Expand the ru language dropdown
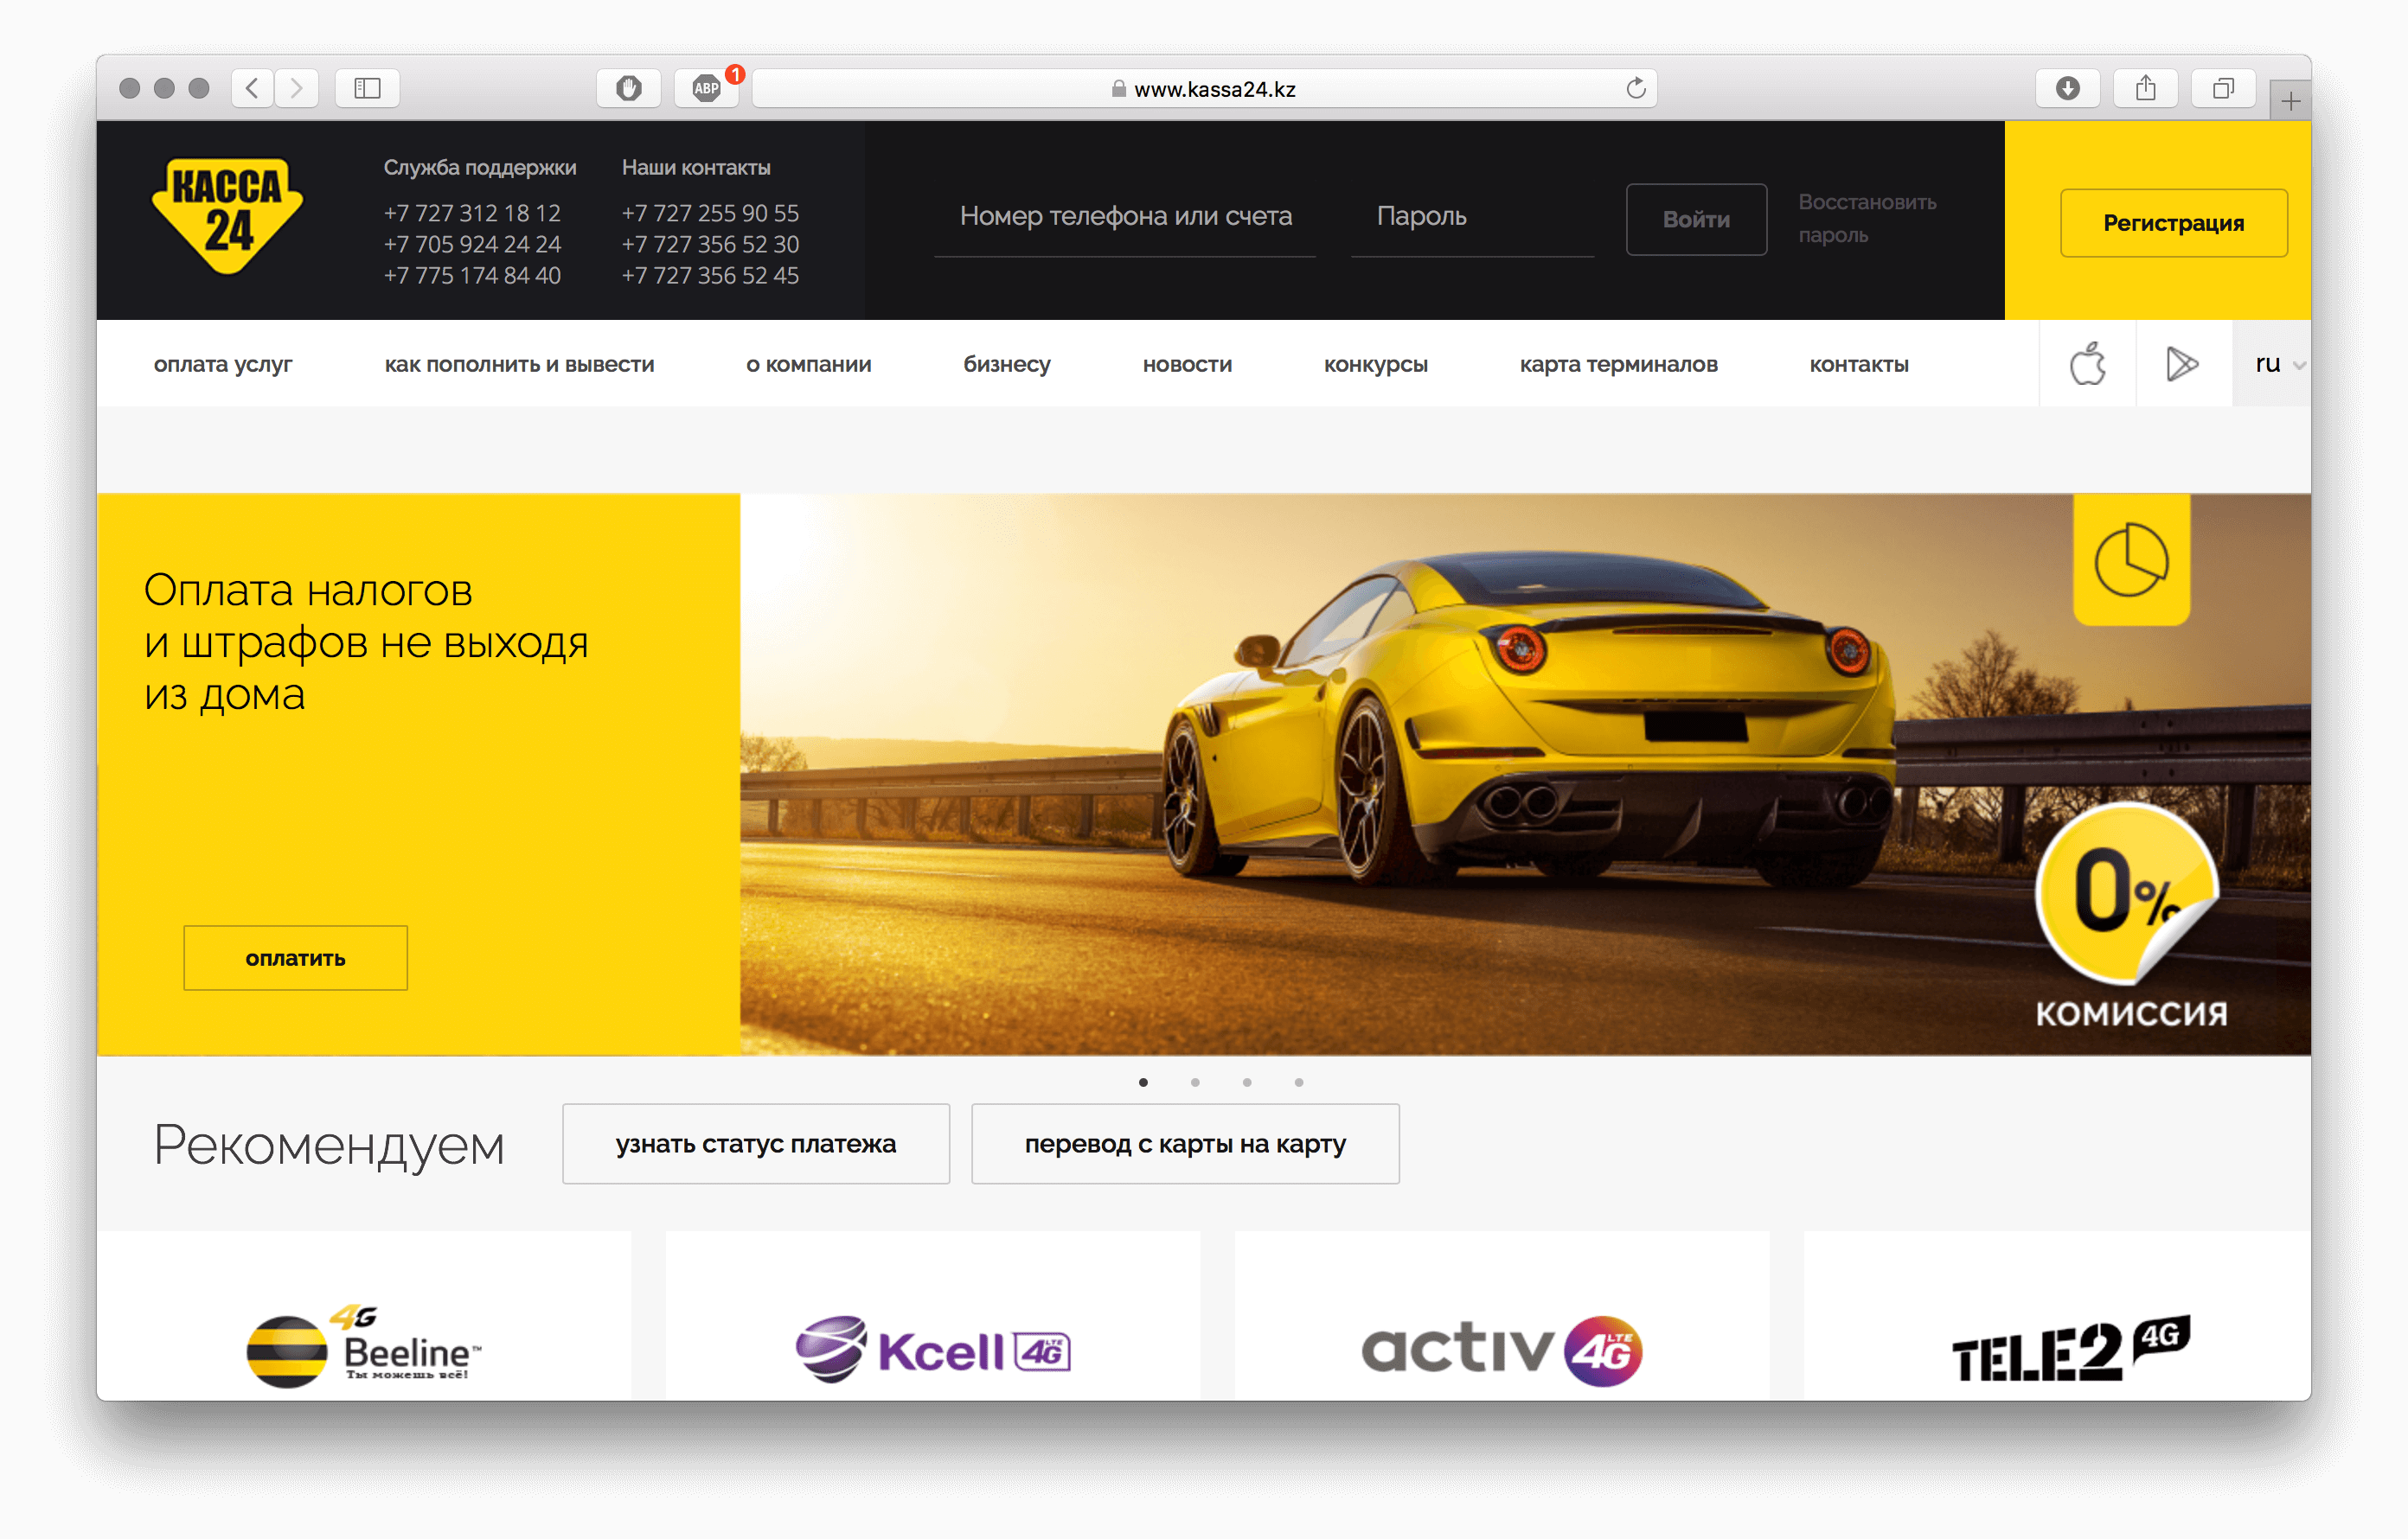Viewport: 2408px width, 1539px height. pos(2272,364)
